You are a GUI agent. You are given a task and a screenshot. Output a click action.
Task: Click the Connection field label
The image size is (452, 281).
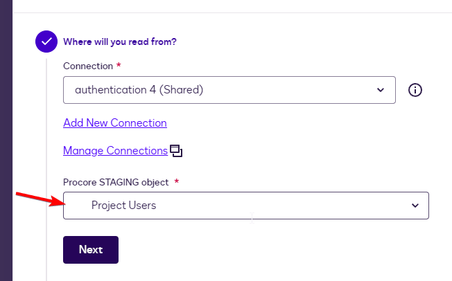click(x=87, y=65)
